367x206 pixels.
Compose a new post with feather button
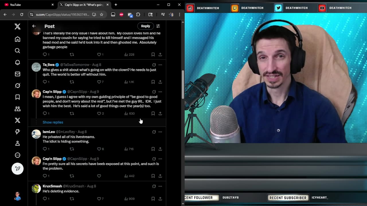(x=17, y=169)
